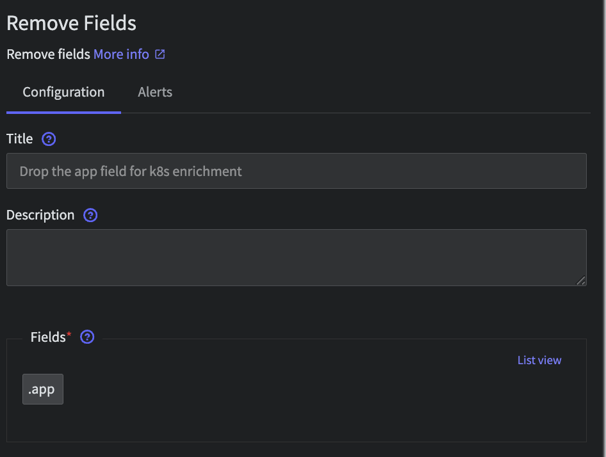Switch Fields to List view
Screen dimensions: 606x457
click(539, 360)
